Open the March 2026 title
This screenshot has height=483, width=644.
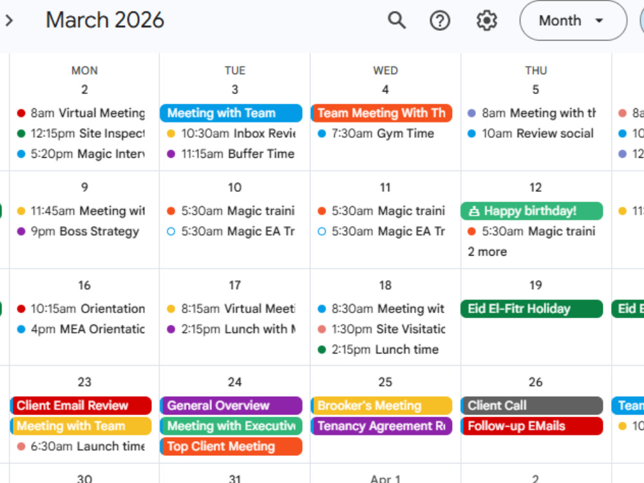(x=105, y=20)
